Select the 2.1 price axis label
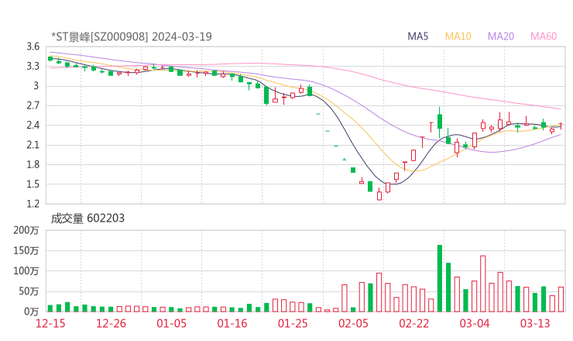The height and width of the screenshot is (341, 573). (x=33, y=145)
